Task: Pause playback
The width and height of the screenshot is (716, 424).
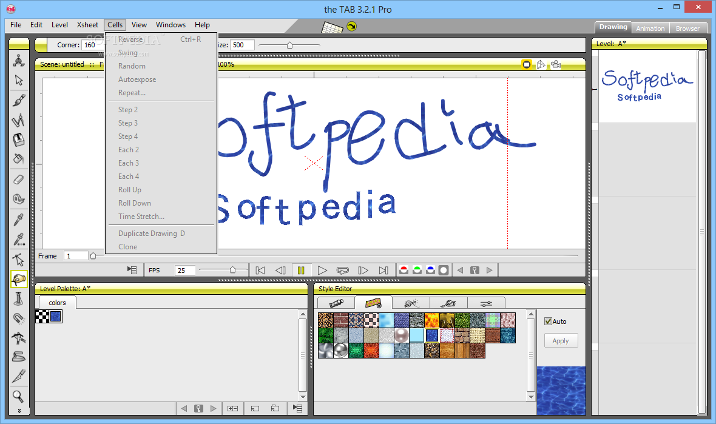Action: click(301, 270)
